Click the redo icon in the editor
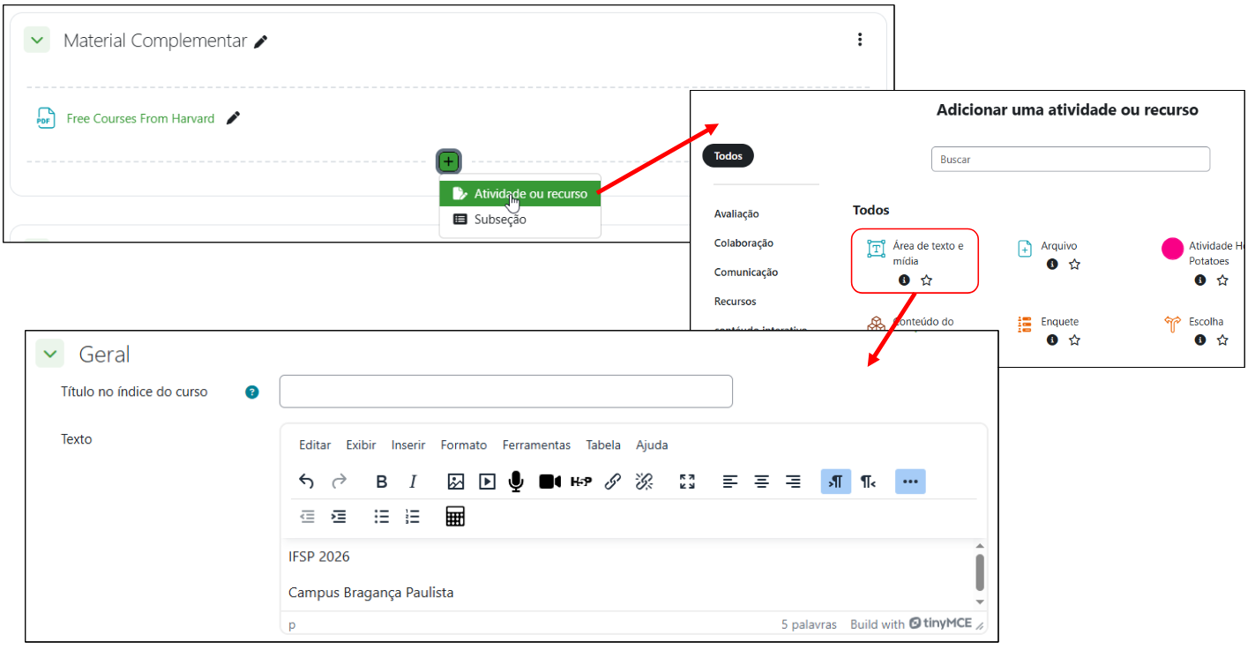The width and height of the screenshot is (1255, 650). pyautogui.click(x=339, y=482)
